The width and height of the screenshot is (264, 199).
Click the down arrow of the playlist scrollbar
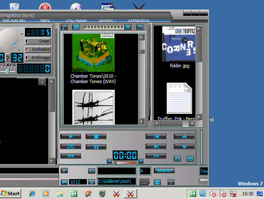[52, 161]
